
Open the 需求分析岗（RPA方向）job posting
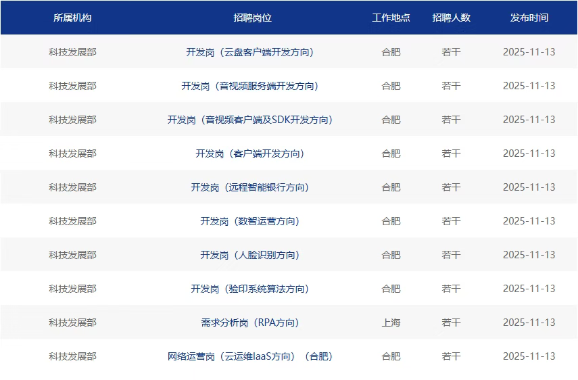click(249, 323)
